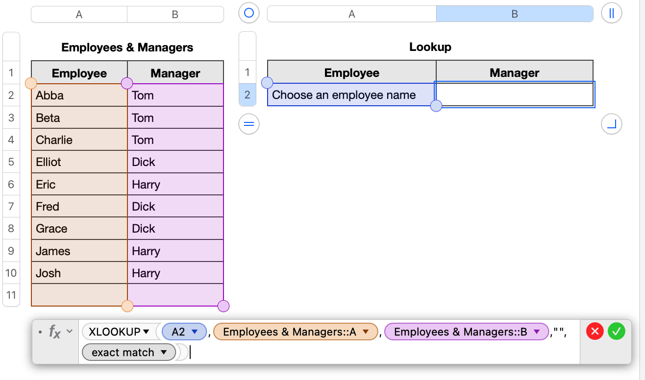Click the parallel-bars icon right of column B
Image resolution: width=645 pixels, height=380 pixels.
(x=611, y=13)
